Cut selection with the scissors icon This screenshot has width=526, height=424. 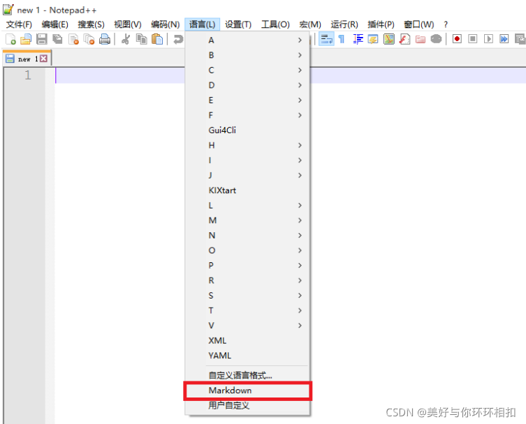pyautogui.click(x=126, y=39)
